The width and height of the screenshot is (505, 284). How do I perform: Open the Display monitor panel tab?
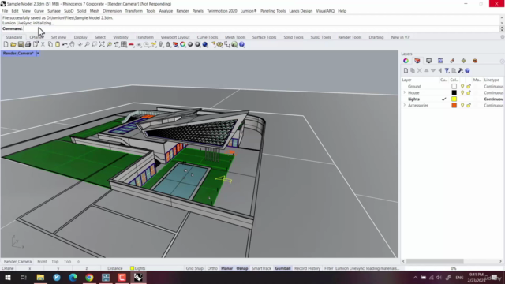click(x=428, y=61)
